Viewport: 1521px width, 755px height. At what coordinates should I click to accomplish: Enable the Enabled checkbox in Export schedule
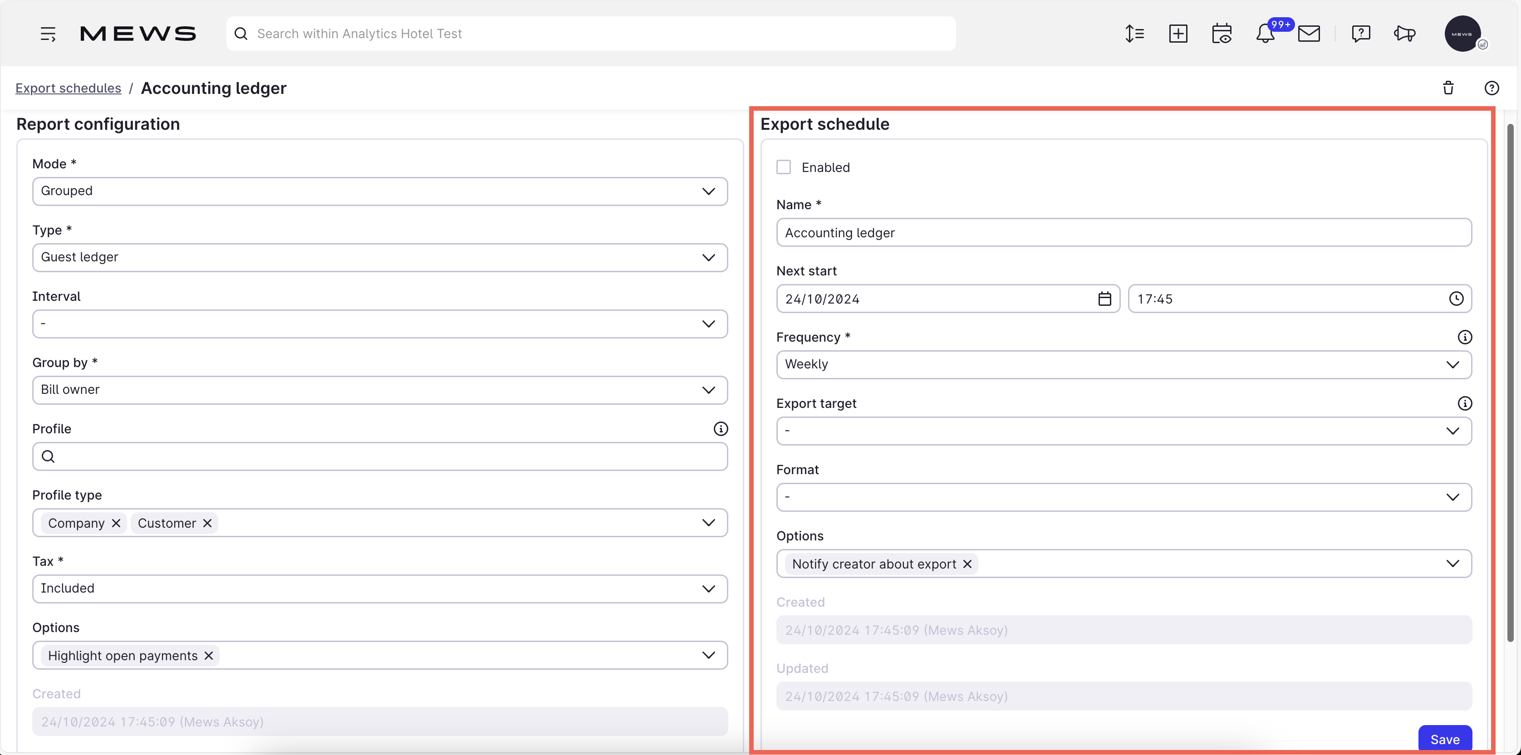tap(784, 167)
